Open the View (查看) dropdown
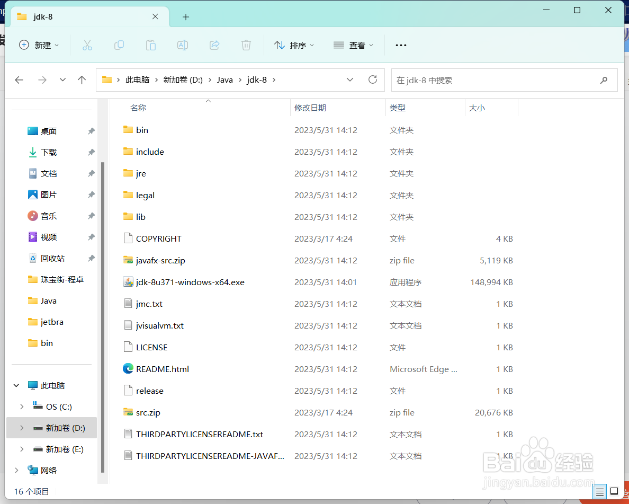 [353, 45]
